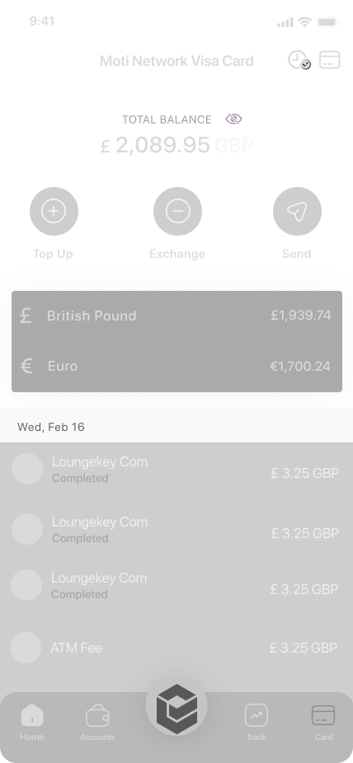Tap the GBP currency label beside balance
The image size is (353, 763).
coord(234,146)
